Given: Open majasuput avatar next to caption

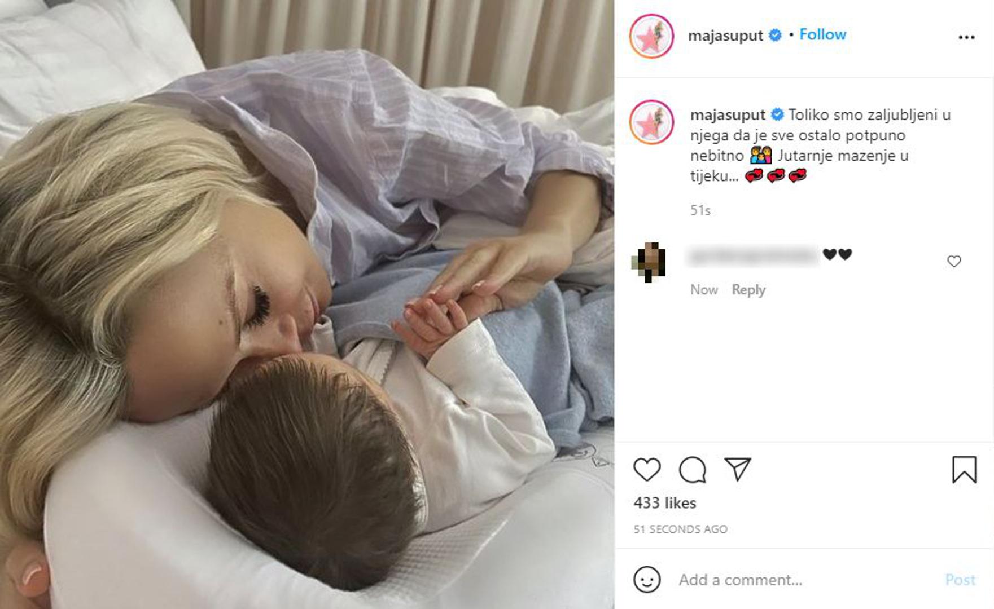Looking at the screenshot, I should [x=651, y=122].
